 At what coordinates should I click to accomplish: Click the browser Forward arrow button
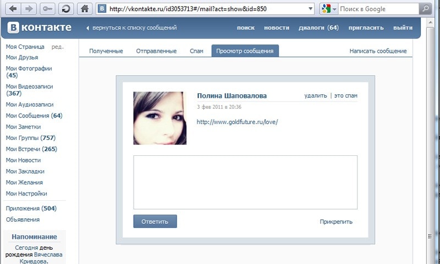(30, 9)
